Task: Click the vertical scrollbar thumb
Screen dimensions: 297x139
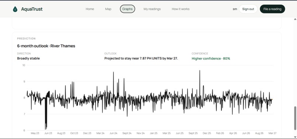Action: (x=295, y=118)
